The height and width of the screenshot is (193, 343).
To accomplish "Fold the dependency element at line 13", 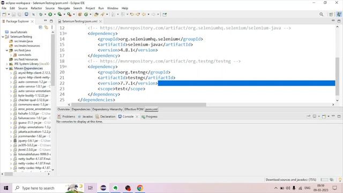I will 66,33.
